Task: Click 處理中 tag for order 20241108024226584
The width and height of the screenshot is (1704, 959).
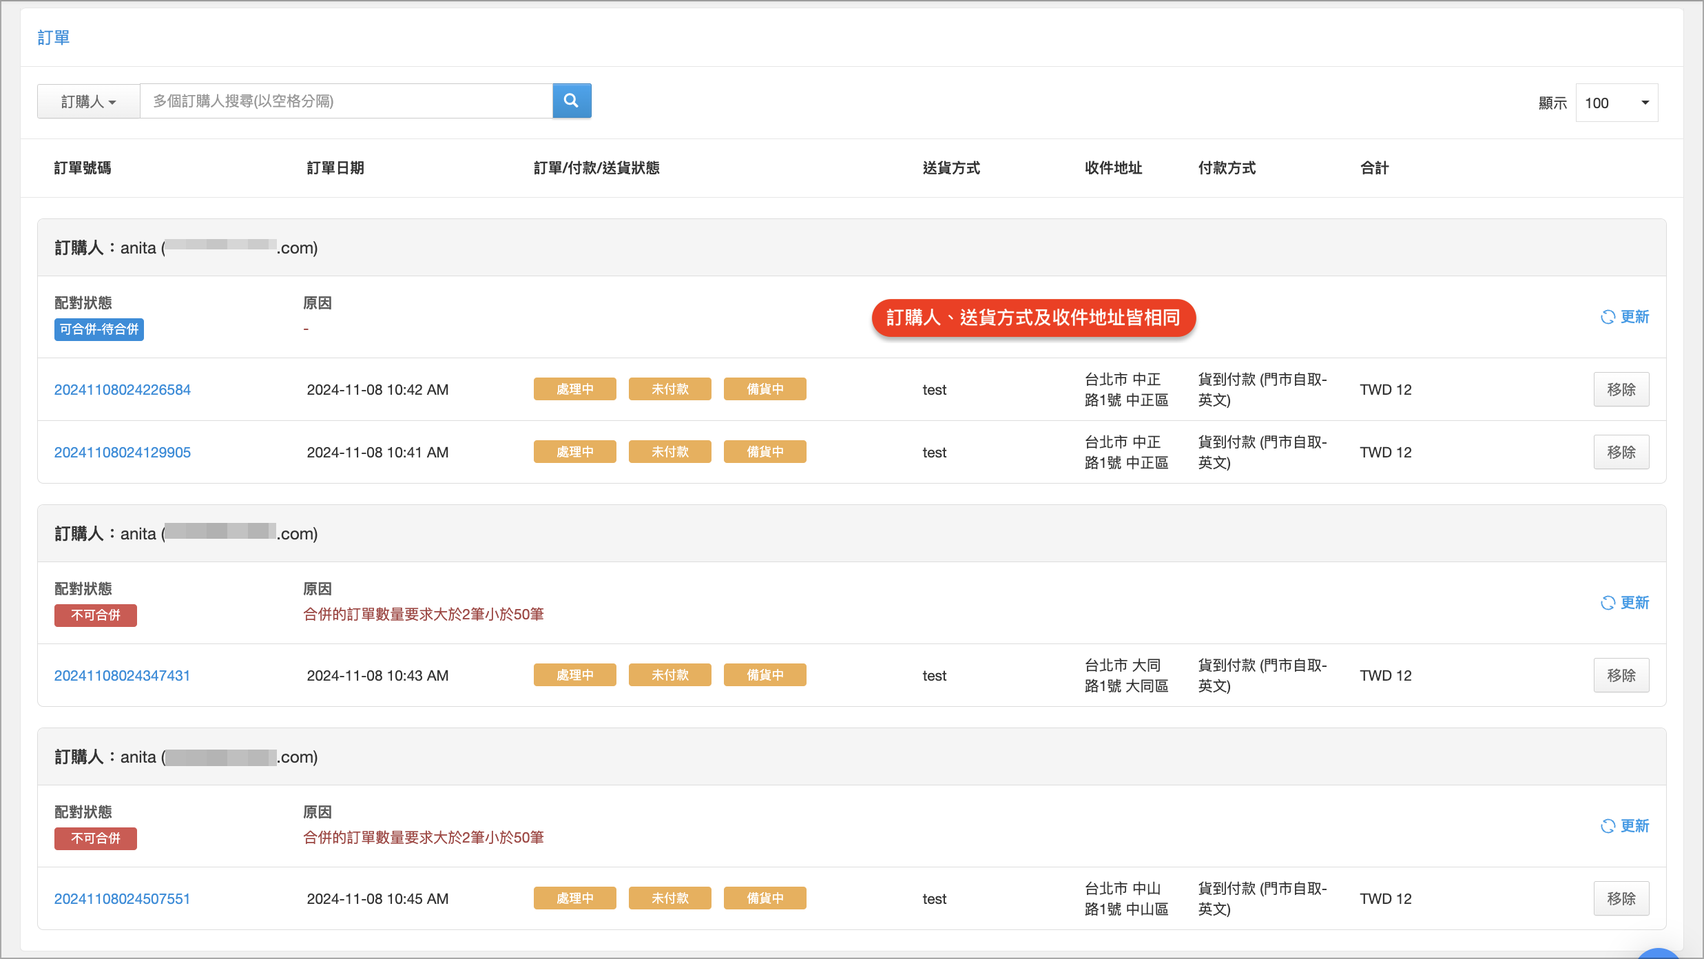Action: pyautogui.click(x=575, y=389)
